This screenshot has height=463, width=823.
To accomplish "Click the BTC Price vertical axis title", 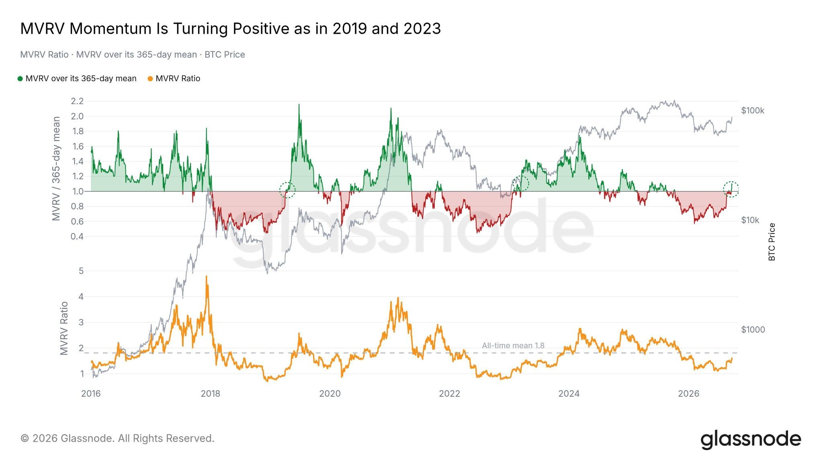I will pyautogui.click(x=772, y=242).
